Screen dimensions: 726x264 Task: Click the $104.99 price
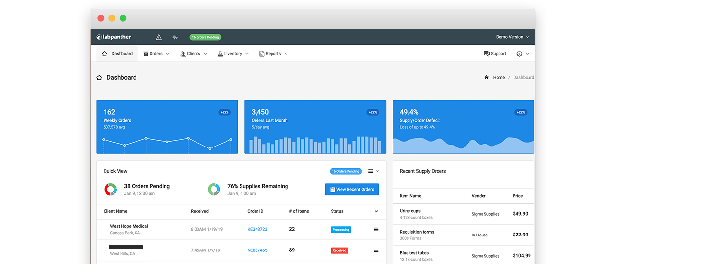(x=522, y=256)
